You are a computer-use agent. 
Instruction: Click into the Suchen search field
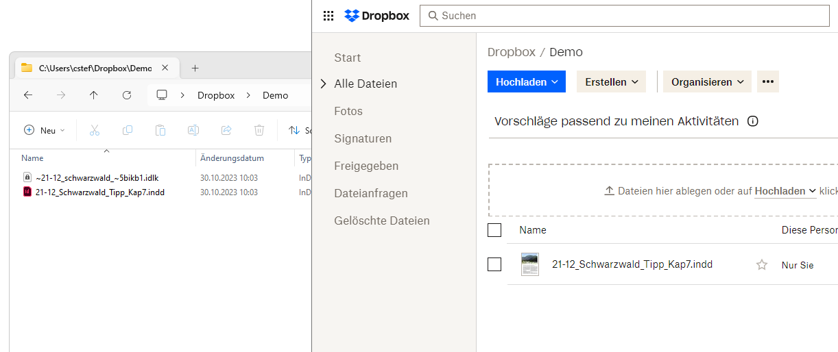click(624, 16)
